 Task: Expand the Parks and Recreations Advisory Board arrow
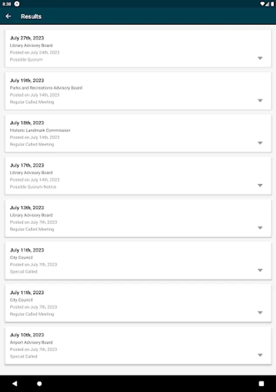pyautogui.click(x=260, y=101)
